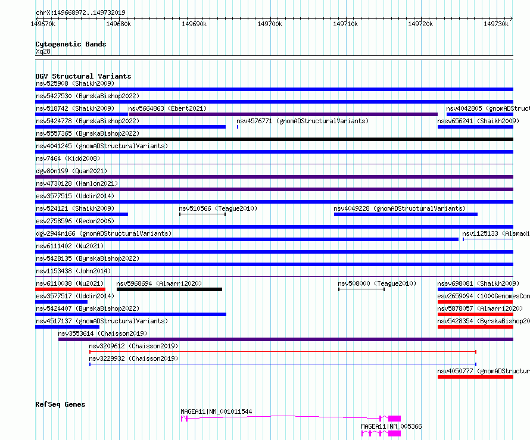Select the nsv5427530 (ByrskaBishop2022) label

(x=88, y=96)
